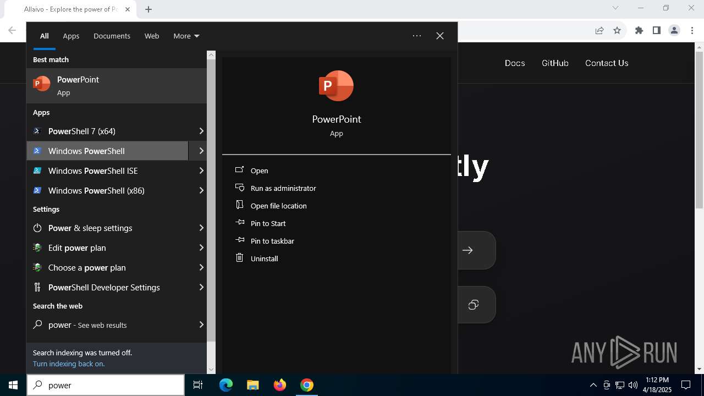Choose Run as administrator for PowerPoint
This screenshot has width=704, height=396.
point(276,188)
